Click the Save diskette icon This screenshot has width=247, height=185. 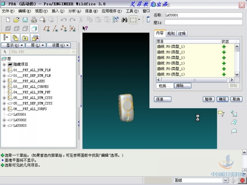(x=25, y=19)
